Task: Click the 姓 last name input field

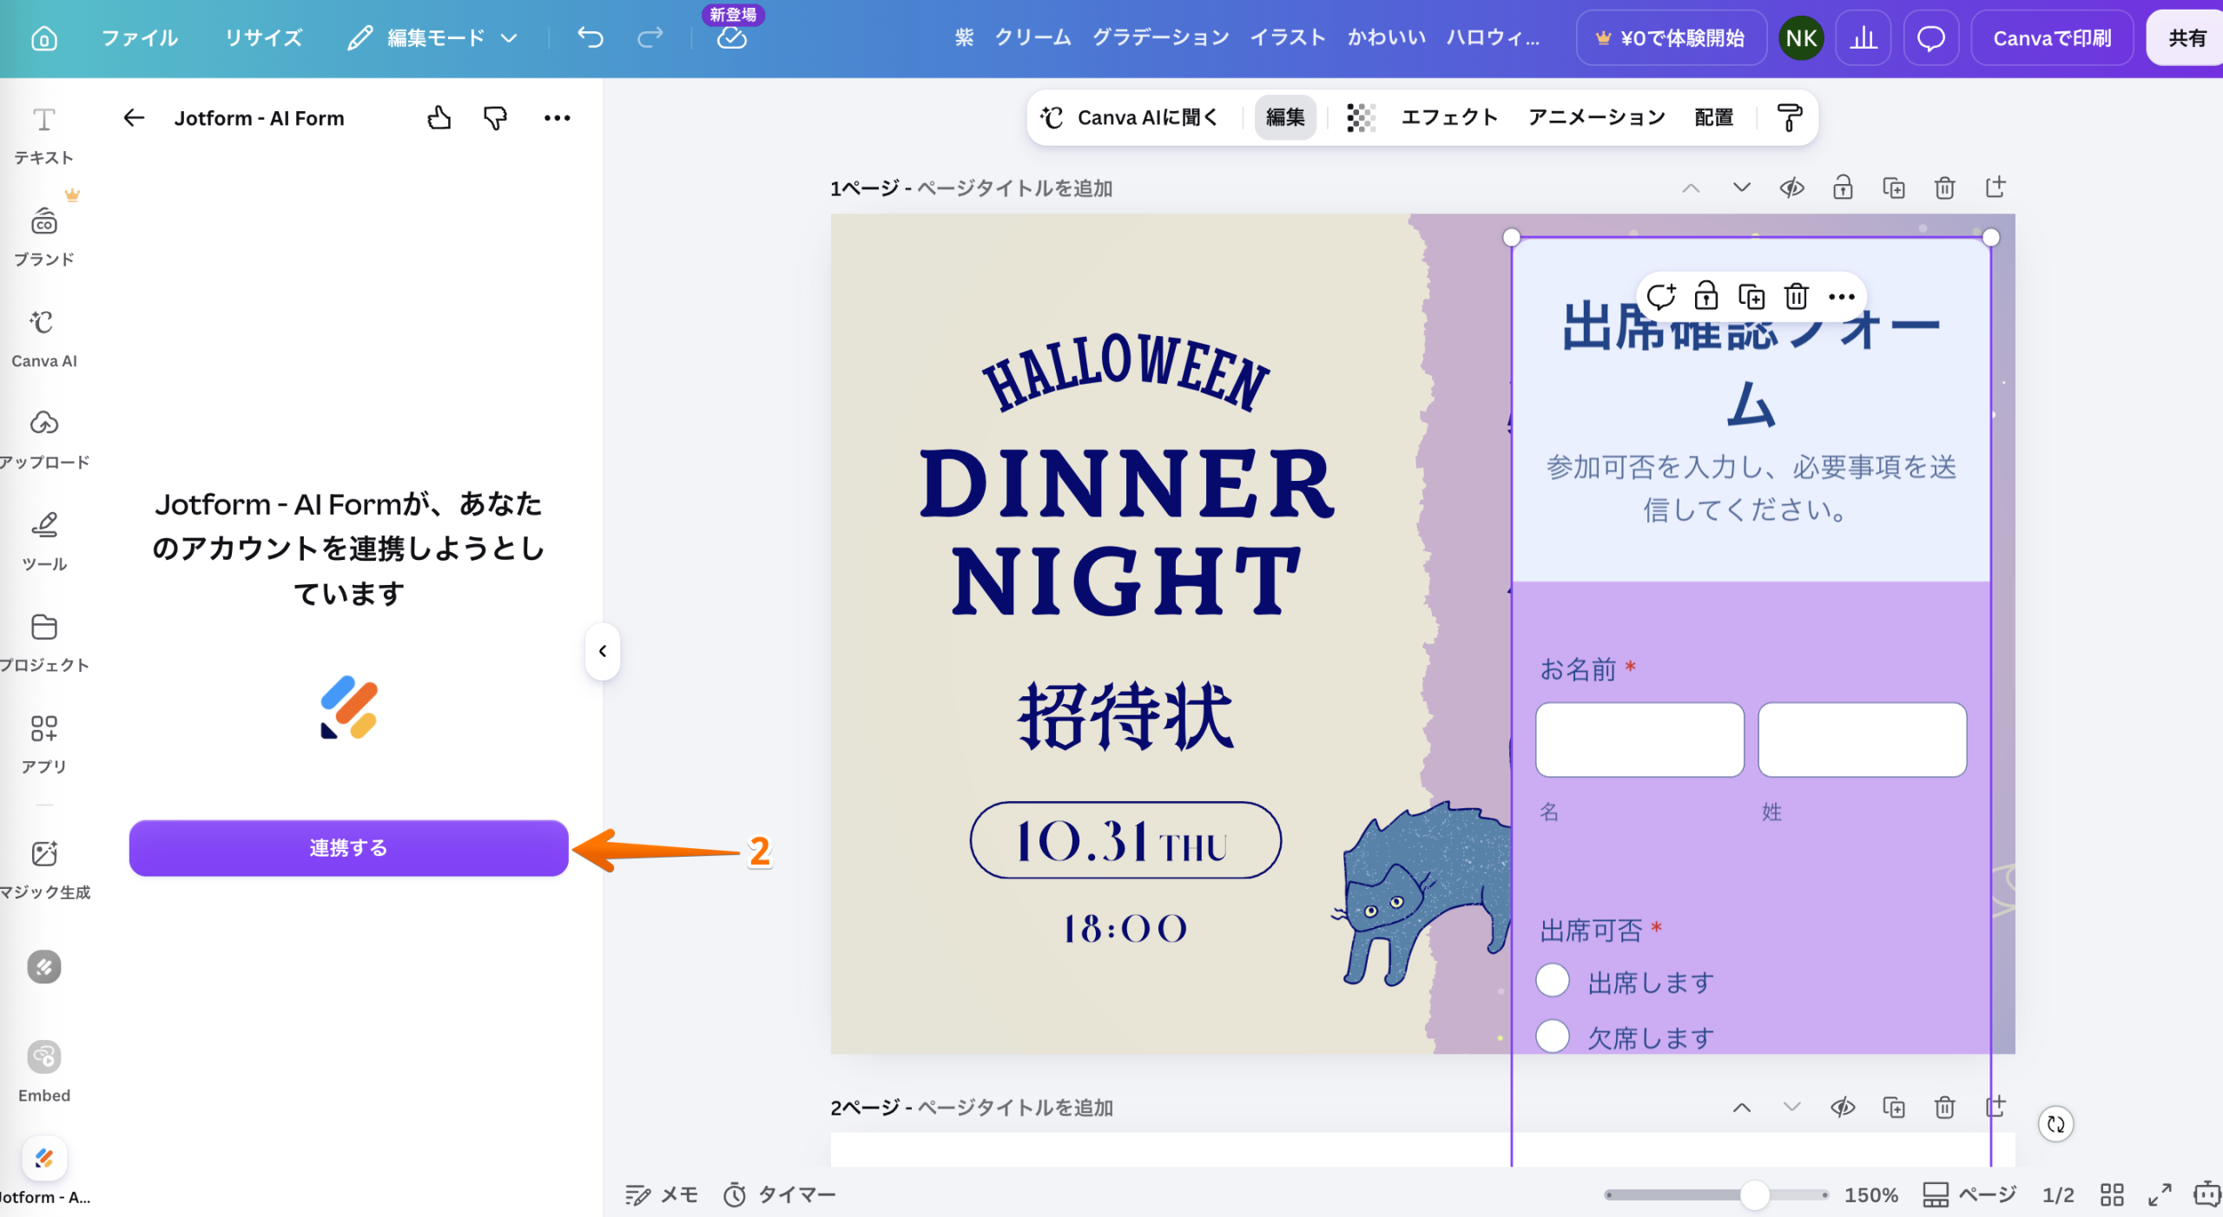Action: pos(1862,740)
